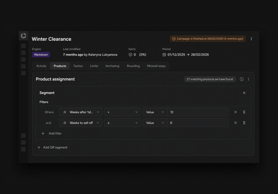Click the Add OR segment button

52,147
